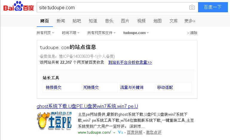
Task: Open 到站长平台分析收录量>> link
Action: tap(130, 63)
